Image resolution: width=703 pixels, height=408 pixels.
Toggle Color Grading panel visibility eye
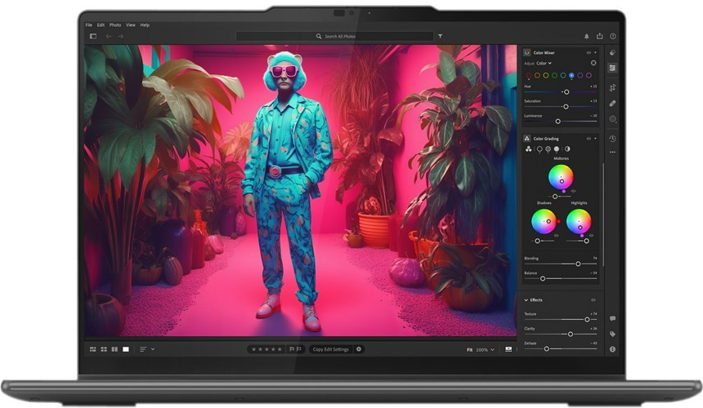(x=589, y=138)
